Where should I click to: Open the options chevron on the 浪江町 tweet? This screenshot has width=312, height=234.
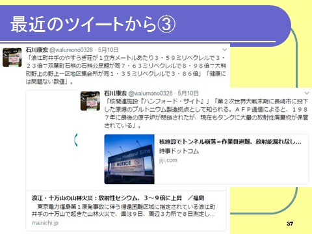[225, 49]
